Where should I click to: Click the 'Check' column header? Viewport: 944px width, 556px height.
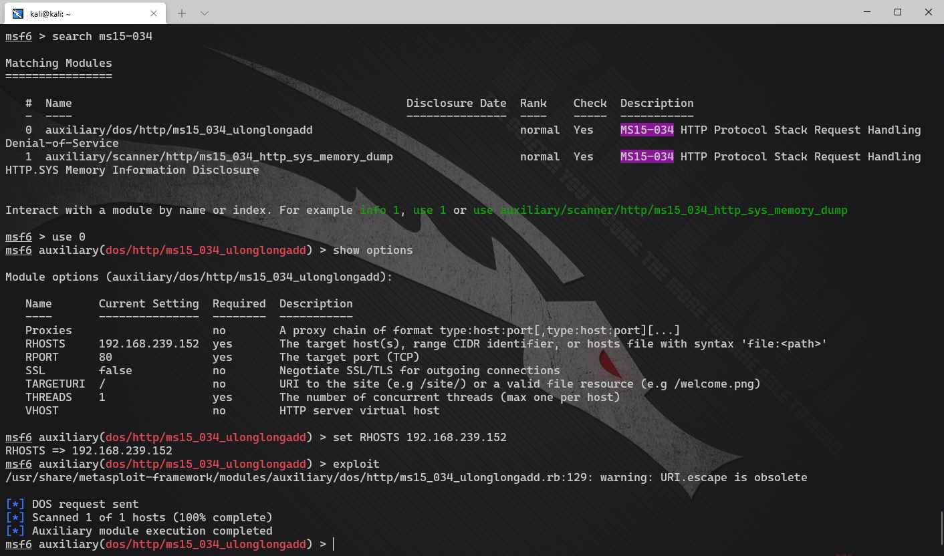[590, 103]
